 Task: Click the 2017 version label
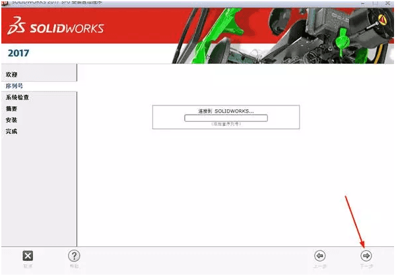(x=18, y=53)
